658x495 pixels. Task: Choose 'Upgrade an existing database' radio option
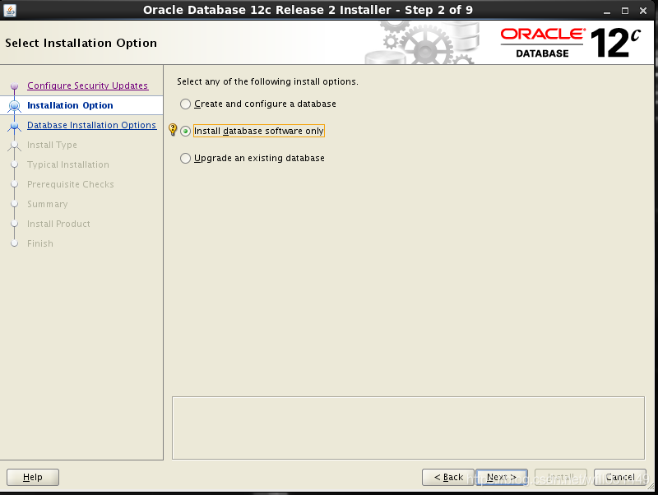click(186, 158)
